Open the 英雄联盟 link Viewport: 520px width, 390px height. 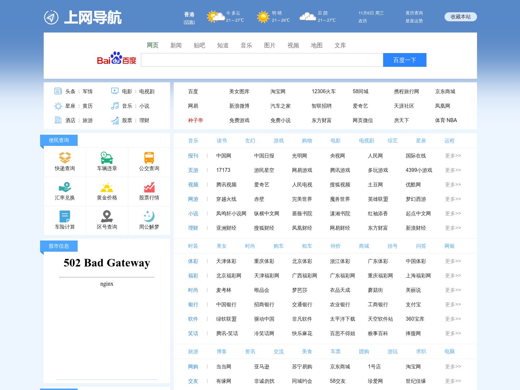pos(378,199)
